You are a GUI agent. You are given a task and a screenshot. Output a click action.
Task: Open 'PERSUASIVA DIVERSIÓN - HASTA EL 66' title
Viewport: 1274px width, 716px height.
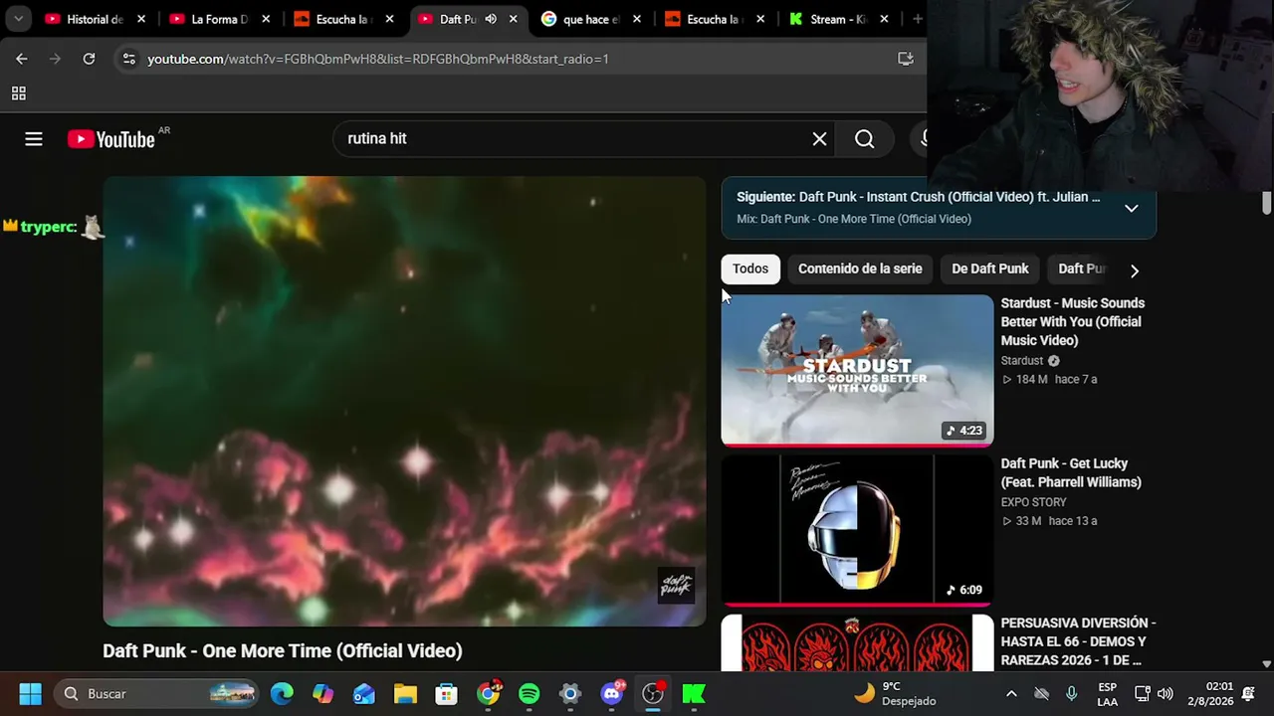[x=1078, y=641]
